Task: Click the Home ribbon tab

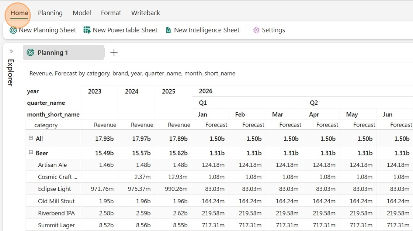Action: (19, 13)
